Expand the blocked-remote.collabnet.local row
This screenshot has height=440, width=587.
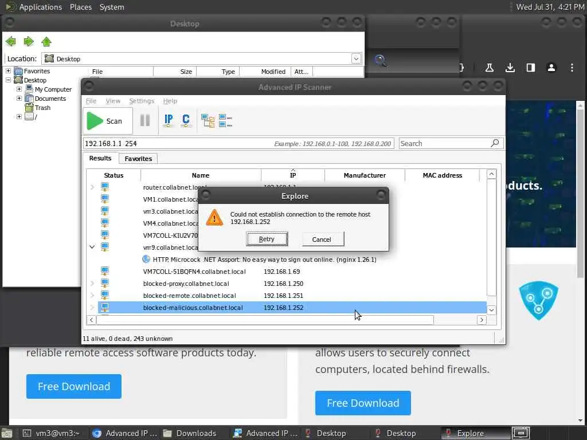point(92,295)
